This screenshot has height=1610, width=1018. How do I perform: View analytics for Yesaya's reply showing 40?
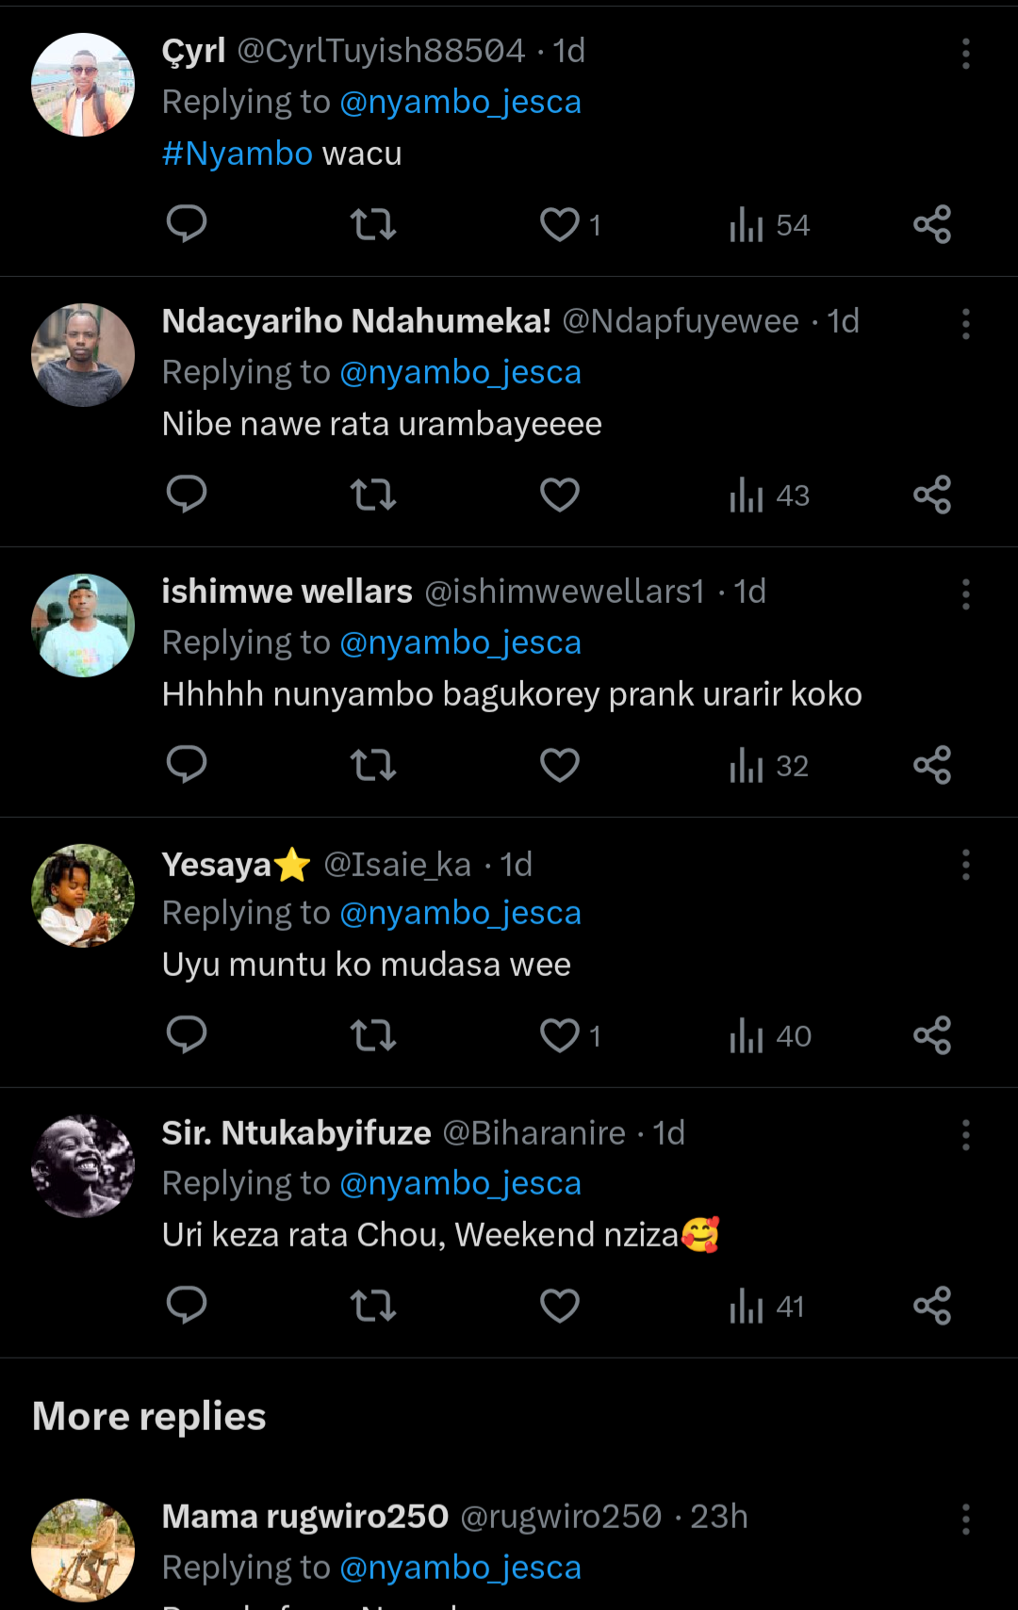click(770, 1035)
